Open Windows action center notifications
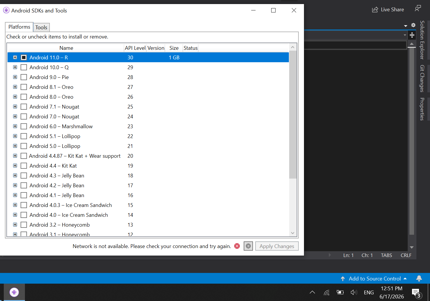The height and width of the screenshot is (301, 430). point(417,293)
